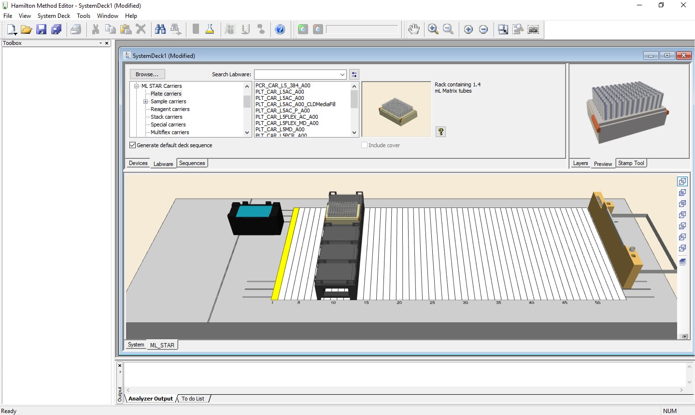Click the zoom-to-selection rectangle icon

tap(503, 29)
